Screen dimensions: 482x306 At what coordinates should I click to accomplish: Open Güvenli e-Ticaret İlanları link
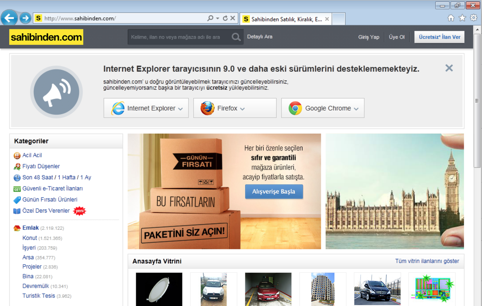[53, 188]
